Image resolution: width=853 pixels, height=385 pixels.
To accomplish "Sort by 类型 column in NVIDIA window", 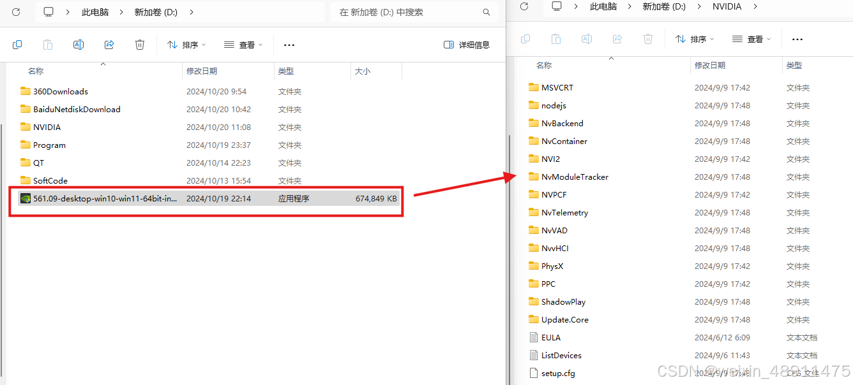I will [794, 66].
